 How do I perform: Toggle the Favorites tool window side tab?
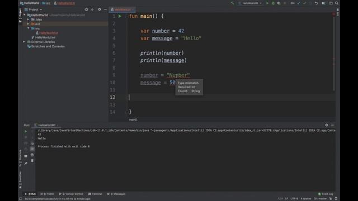tap(20, 180)
